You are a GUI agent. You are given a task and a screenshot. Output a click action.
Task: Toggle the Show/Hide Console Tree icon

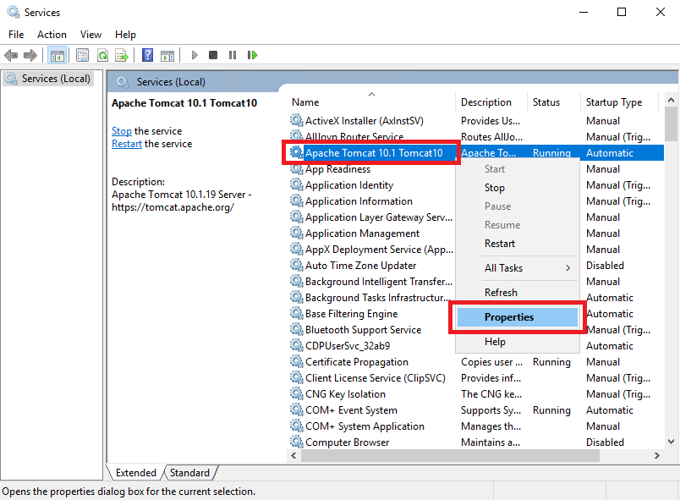pyautogui.click(x=58, y=56)
